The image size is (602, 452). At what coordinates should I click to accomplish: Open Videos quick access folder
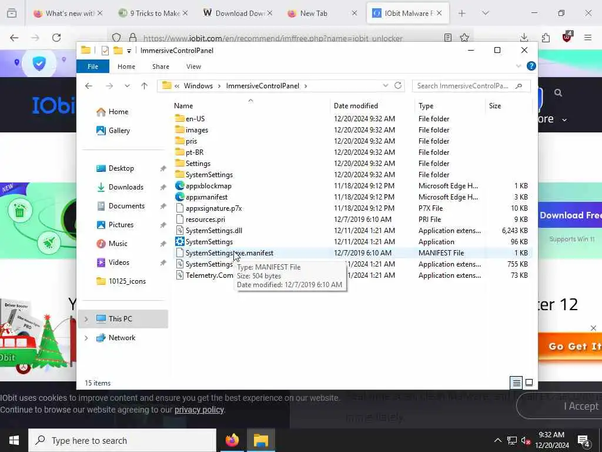tap(119, 262)
